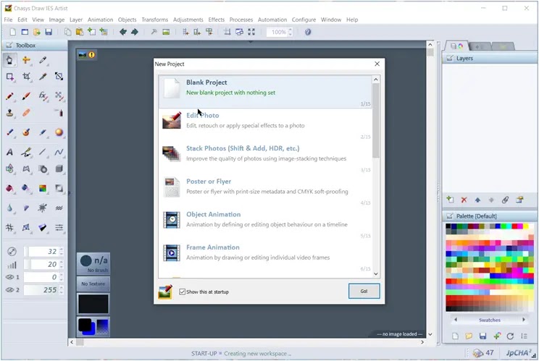The image size is (539, 361).
Task: Select the eraser tool in Toolbox
Action: [26, 113]
